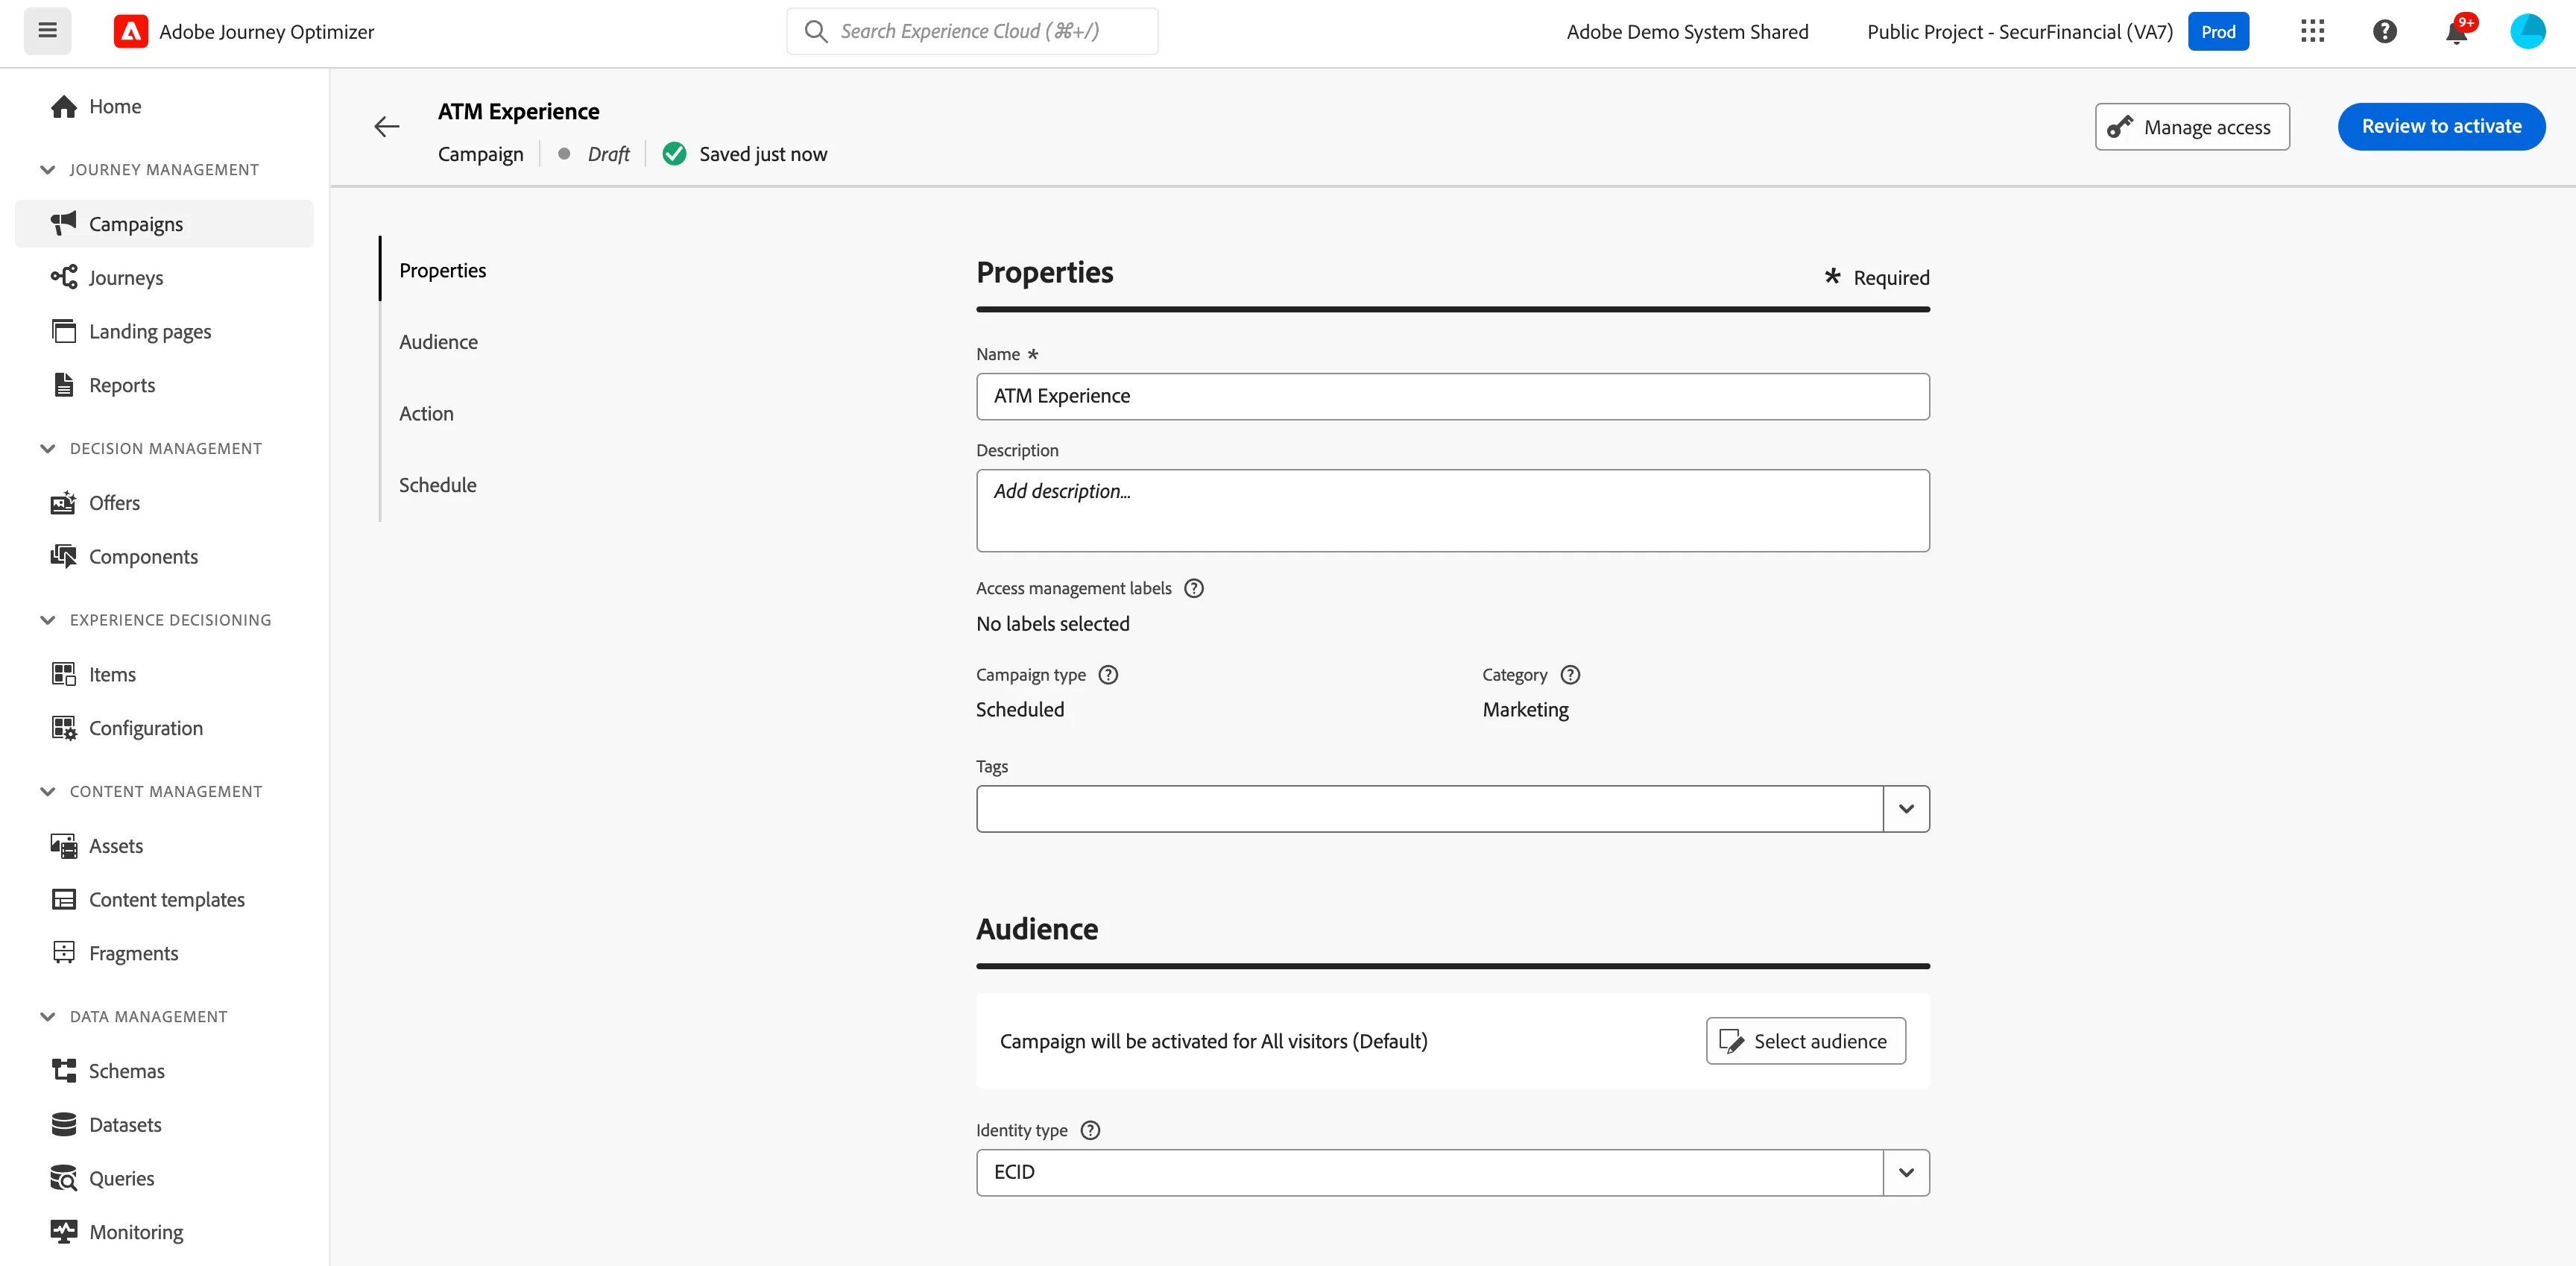Jump to the Schedule section tab

(x=437, y=485)
